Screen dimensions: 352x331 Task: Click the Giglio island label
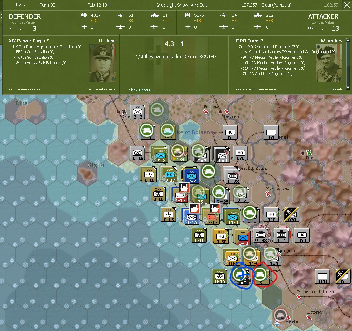(96, 165)
